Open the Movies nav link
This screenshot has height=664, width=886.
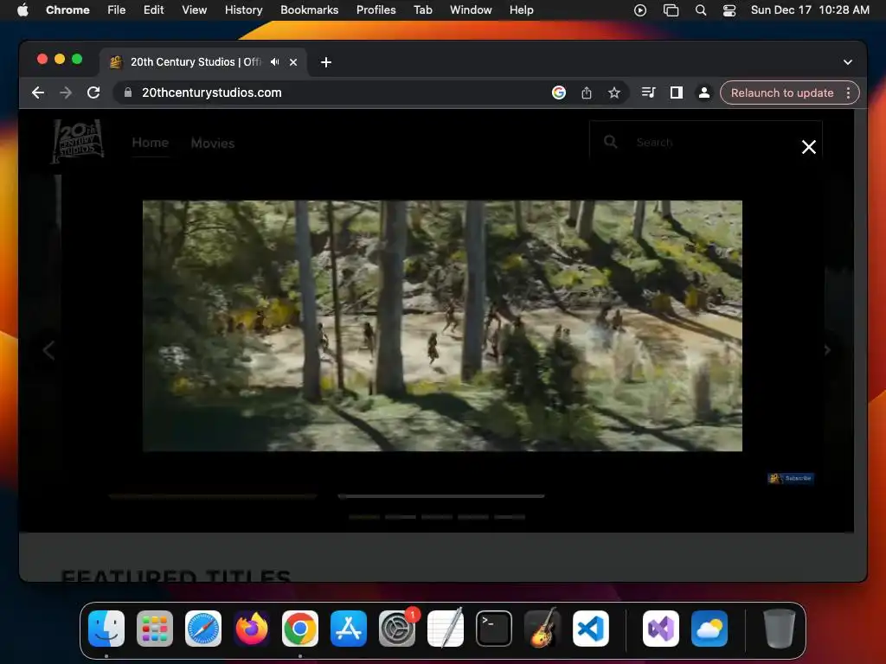[x=213, y=143]
